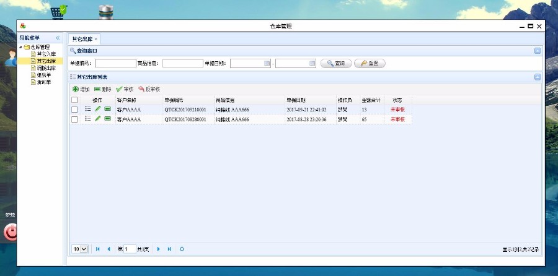Click the pencil edit icon for QTCK201708280001
The height and width of the screenshot is (276, 558).
point(98,119)
